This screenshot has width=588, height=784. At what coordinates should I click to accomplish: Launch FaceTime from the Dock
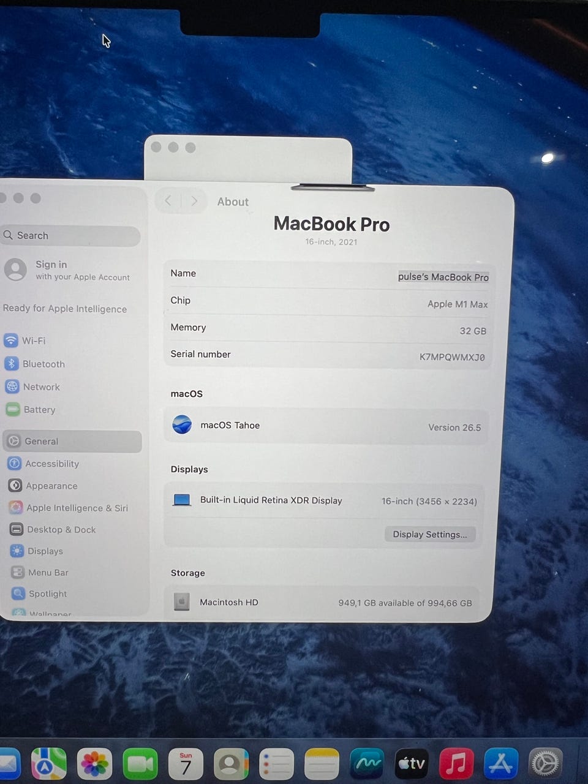(x=140, y=764)
